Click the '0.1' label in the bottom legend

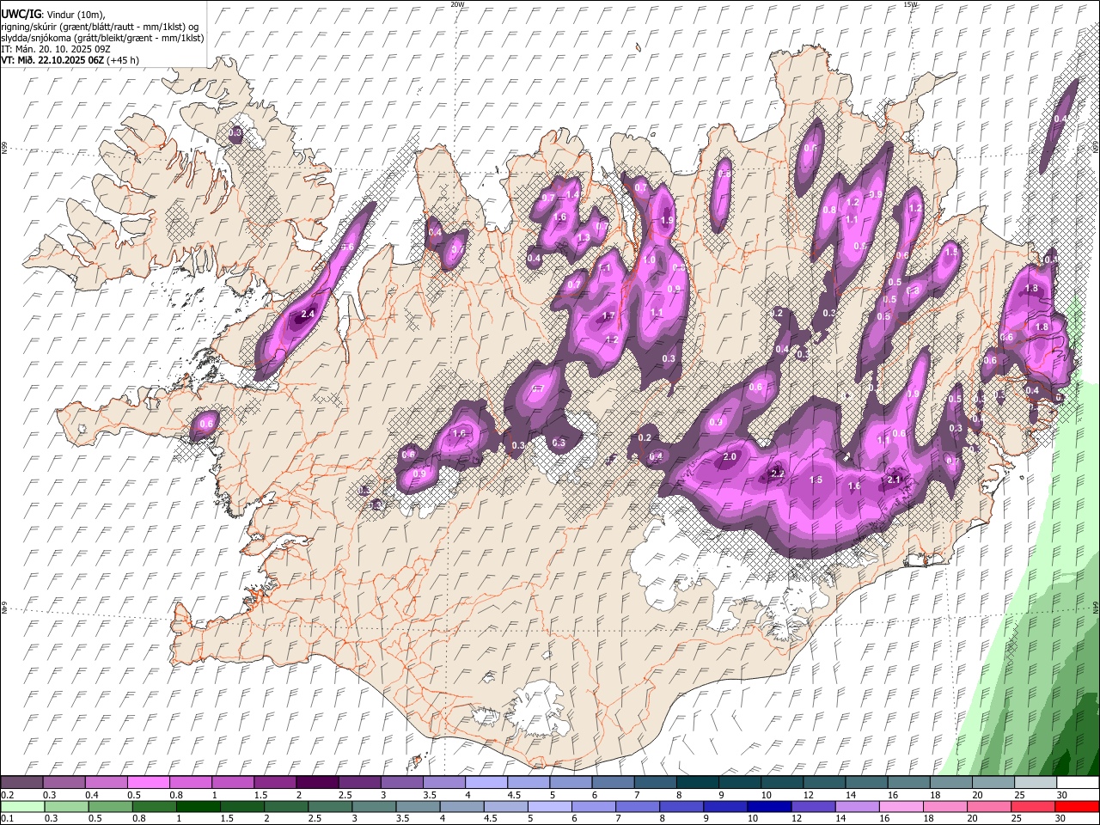coord(8,819)
